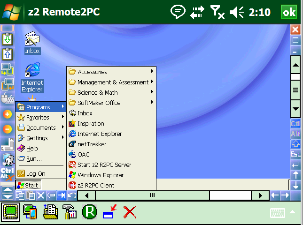Screen dimensions: 303x225
Task: Click the green circled R icon
Action: tap(90, 212)
